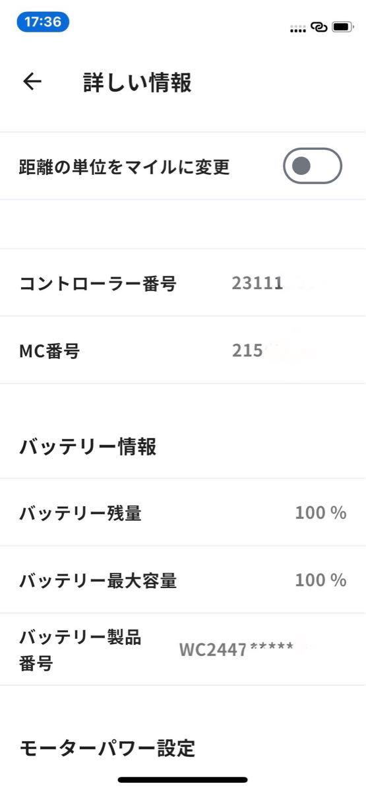Open the モーターパワー設定 section
This screenshot has height=792, width=366.
point(107,748)
